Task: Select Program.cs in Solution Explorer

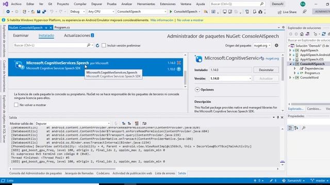Action: point(312,73)
